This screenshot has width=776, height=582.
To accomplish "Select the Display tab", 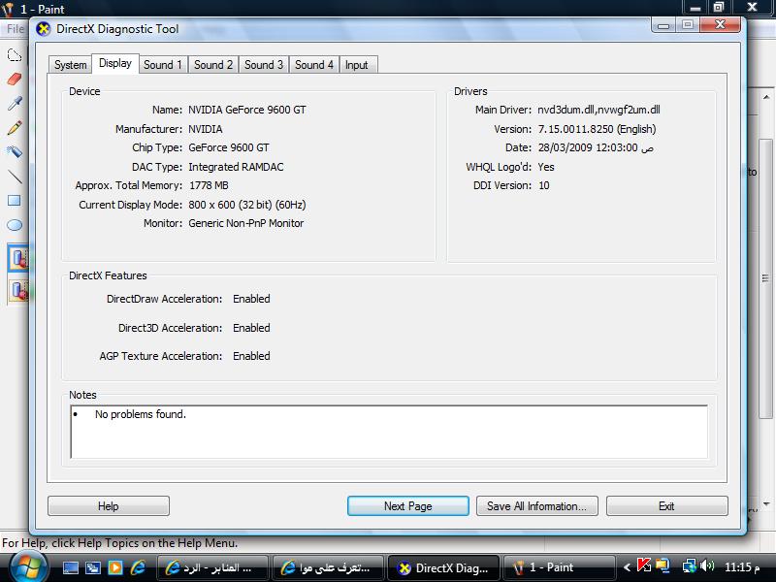I will pos(115,63).
